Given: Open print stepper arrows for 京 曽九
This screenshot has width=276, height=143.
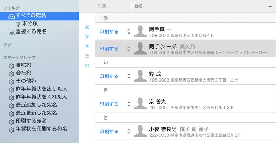Looking at the screenshot, I should pos(129,104).
